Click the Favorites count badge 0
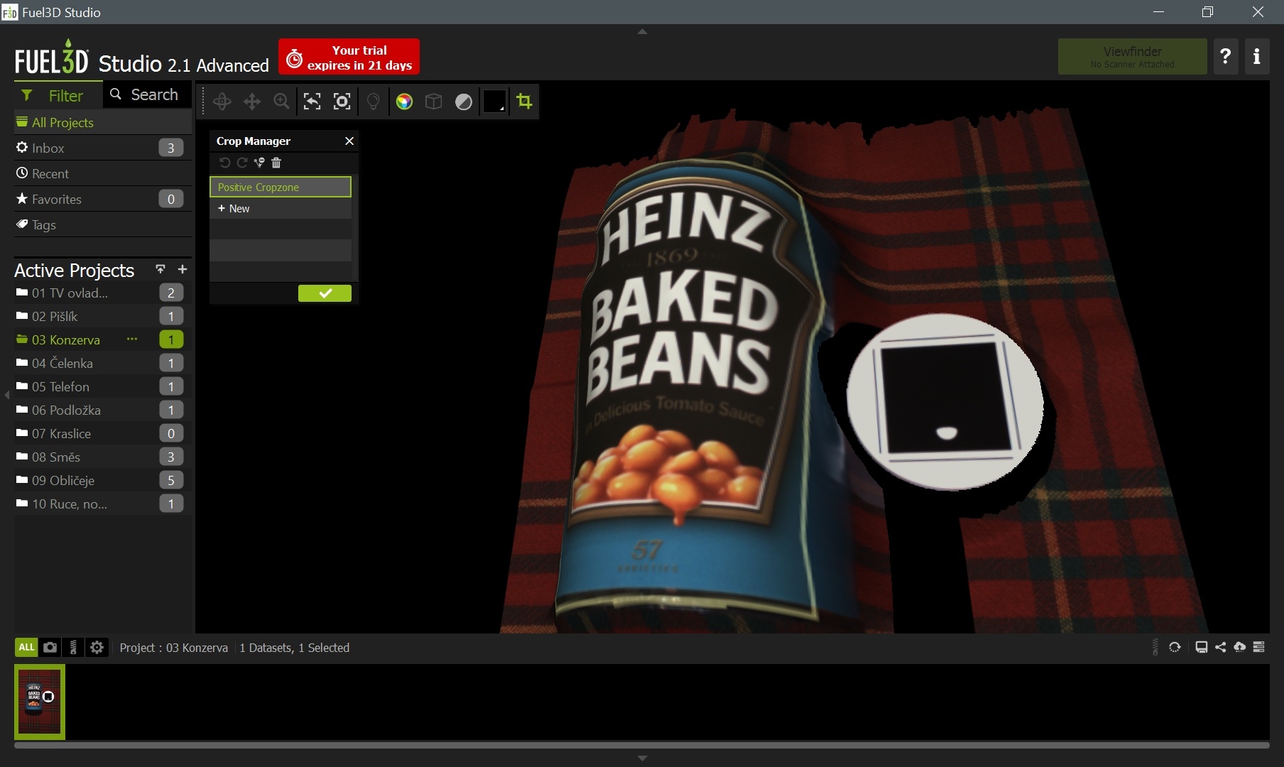Image resolution: width=1284 pixels, height=767 pixels. point(171,199)
